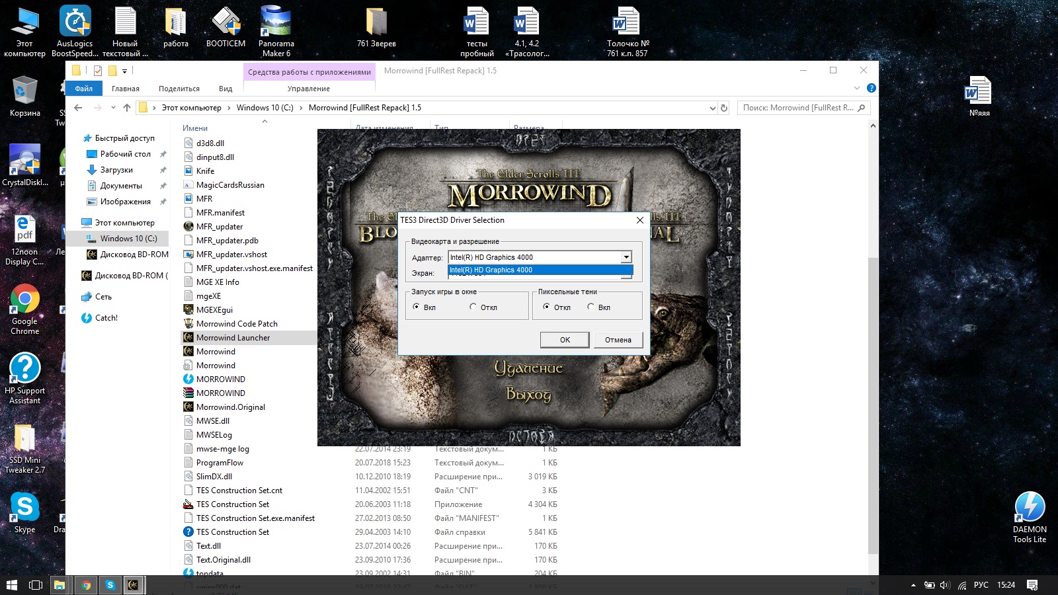Viewport: 1058px width, 595px height.
Task: Select 'Morrowind Code Patch' file
Action: [237, 324]
